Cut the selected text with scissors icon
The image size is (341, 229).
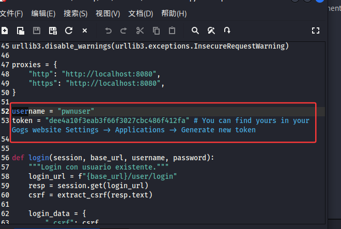pyautogui.click(x=140, y=30)
